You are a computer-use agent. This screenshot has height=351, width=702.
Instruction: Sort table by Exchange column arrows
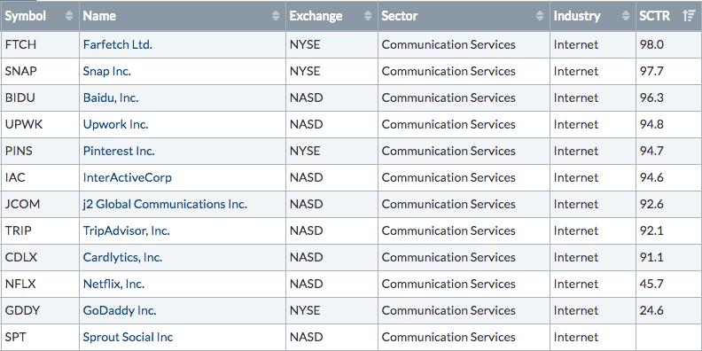click(x=368, y=16)
